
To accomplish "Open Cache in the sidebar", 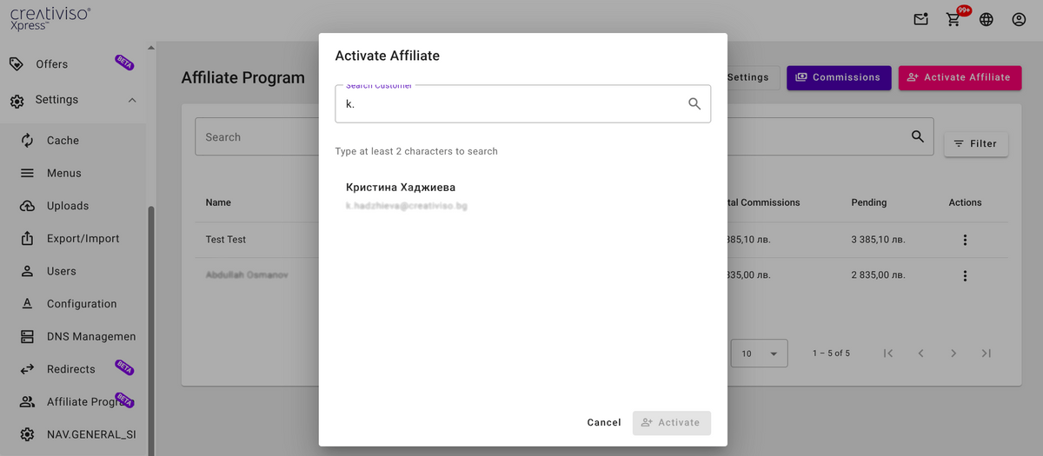I will click(x=63, y=141).
